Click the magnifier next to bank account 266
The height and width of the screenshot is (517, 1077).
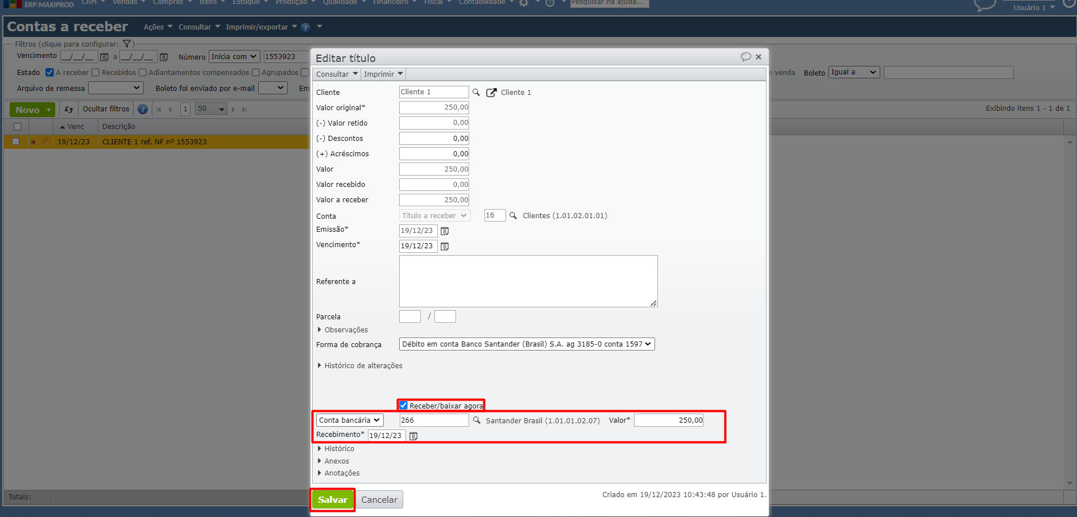pos(477,420)
